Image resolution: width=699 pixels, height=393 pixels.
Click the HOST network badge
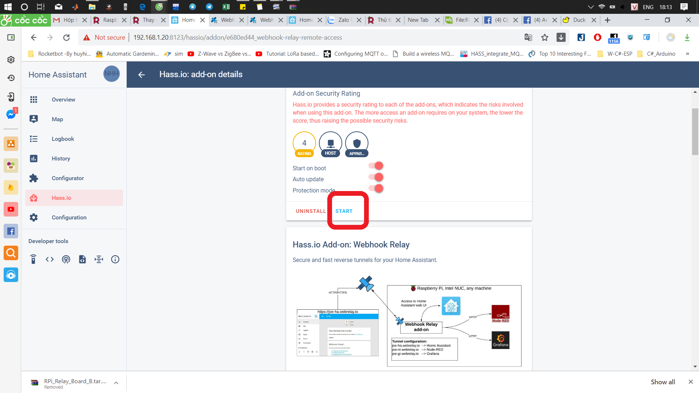coord(331,144)
